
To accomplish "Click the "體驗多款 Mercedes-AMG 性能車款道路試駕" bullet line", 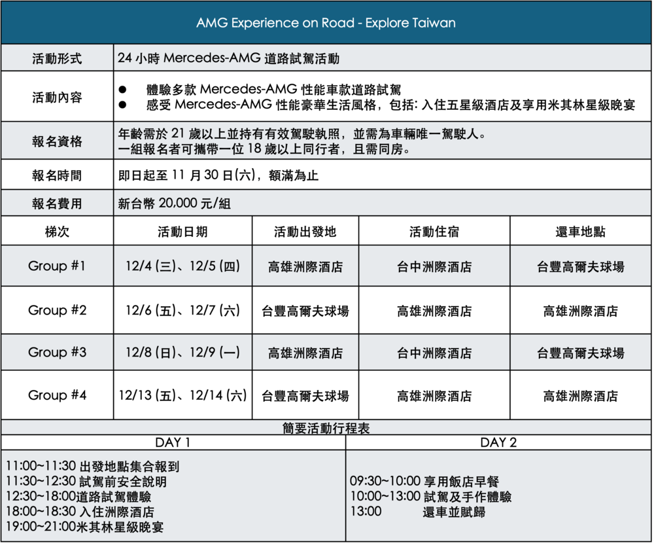I will click(x=273, y=90).
